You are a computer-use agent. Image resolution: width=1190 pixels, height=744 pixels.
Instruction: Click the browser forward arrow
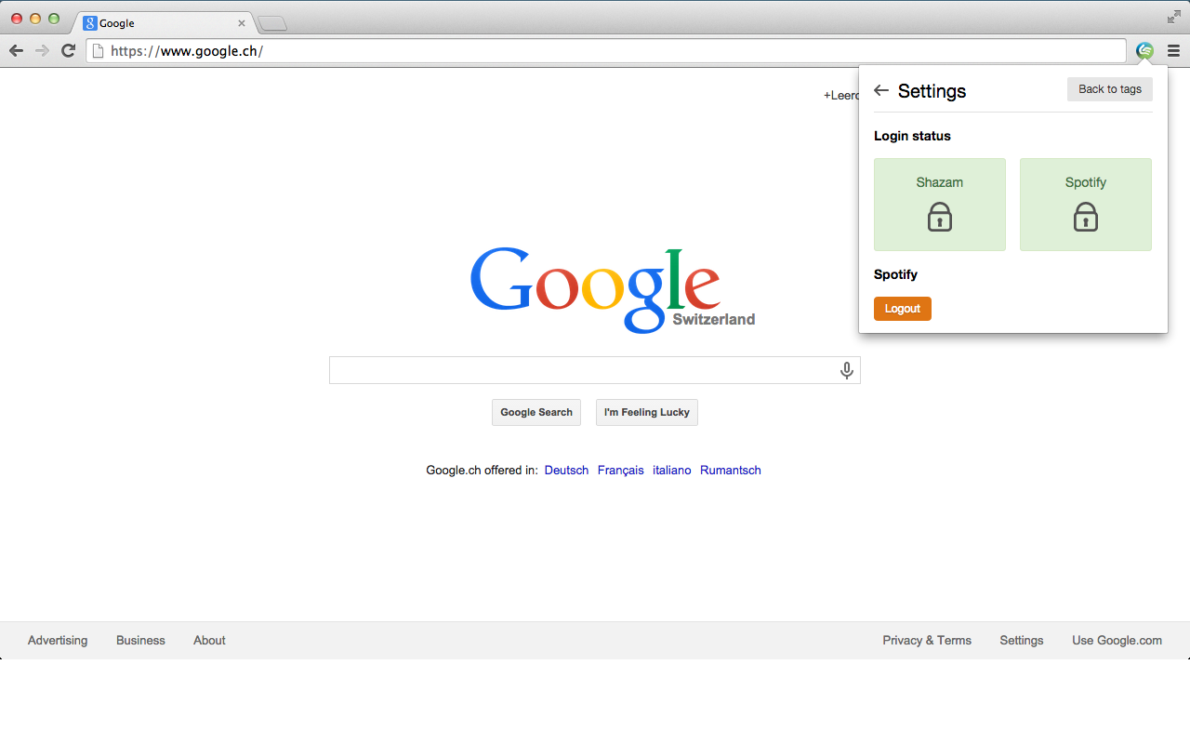pos(42,50)
